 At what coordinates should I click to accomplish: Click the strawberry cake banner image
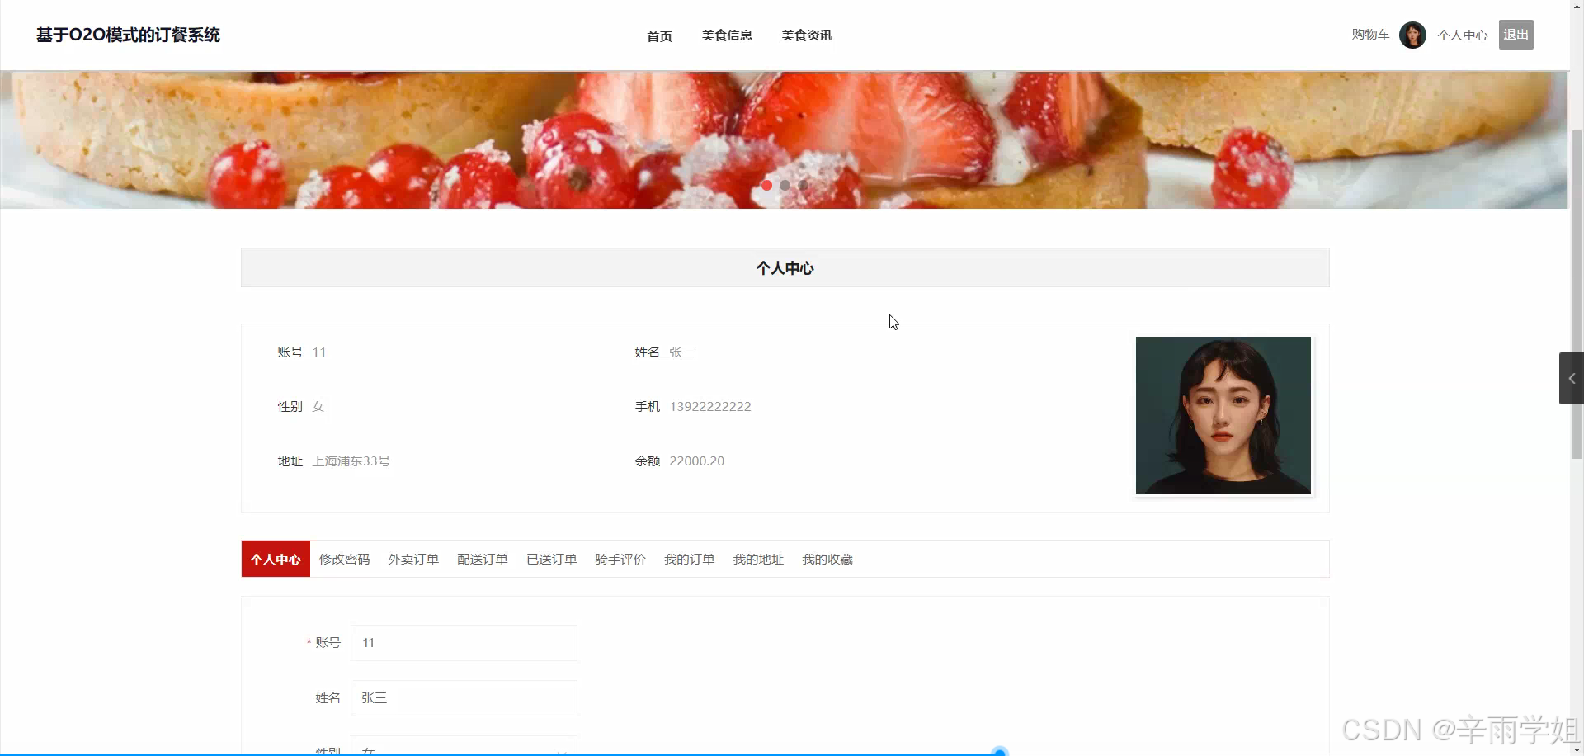[784, 139]
